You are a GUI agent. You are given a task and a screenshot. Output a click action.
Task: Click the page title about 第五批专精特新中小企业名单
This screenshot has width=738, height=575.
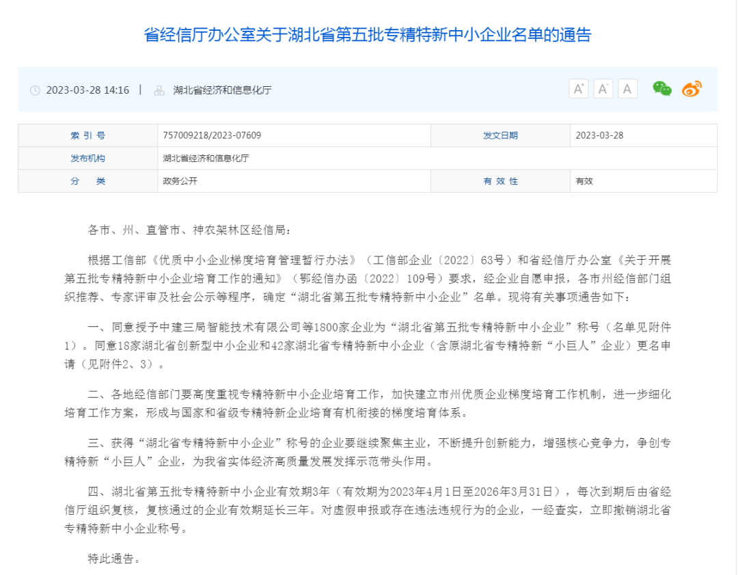pos(367,35)
